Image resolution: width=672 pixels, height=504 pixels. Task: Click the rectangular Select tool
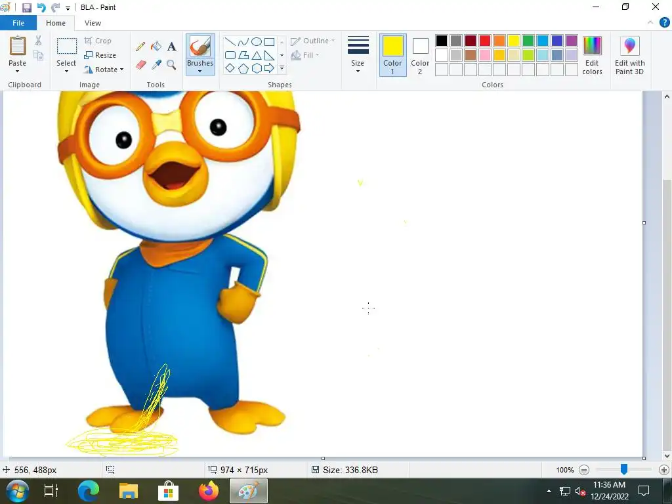click(x=67, y=47)
